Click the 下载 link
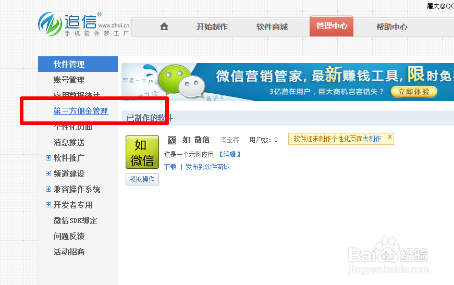The height and width of the screenshot is (285, 454). (170, 167)
